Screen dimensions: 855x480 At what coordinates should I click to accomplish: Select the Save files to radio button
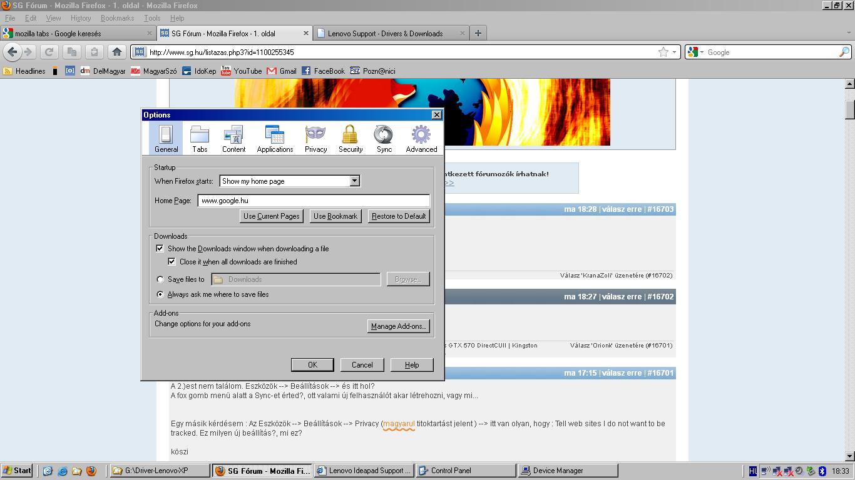(x=160, y=279)
